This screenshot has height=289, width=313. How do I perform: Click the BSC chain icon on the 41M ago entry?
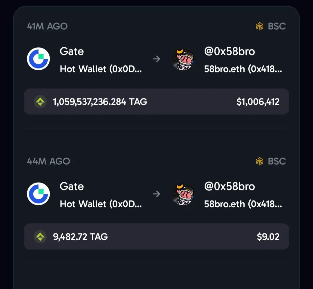tap(259, 26)
